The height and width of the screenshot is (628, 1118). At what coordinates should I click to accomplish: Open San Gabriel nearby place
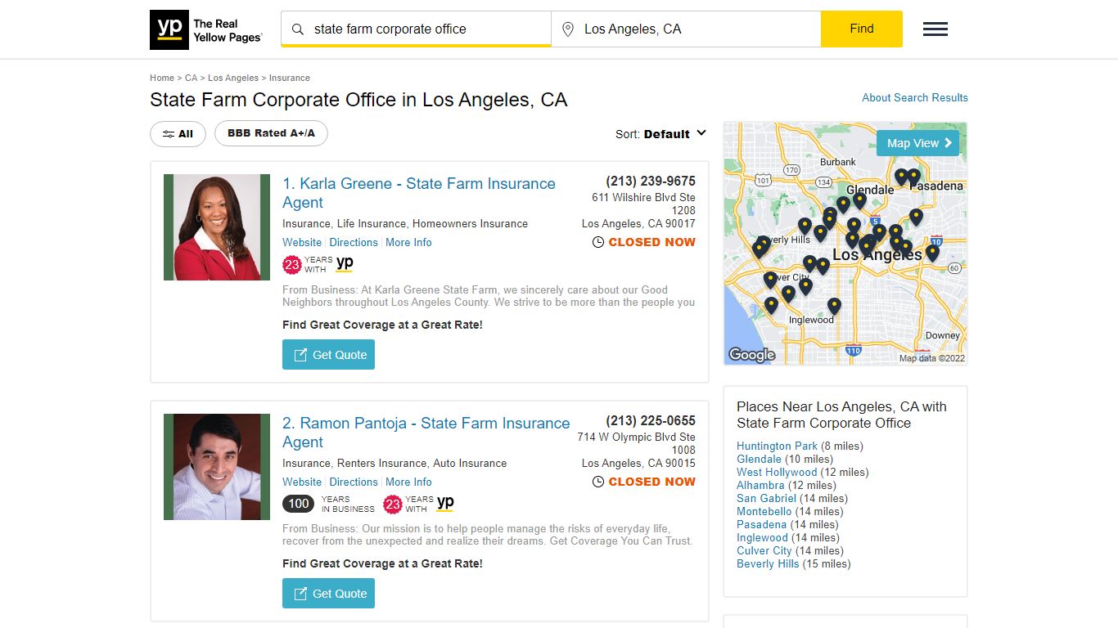click(766, 498)
